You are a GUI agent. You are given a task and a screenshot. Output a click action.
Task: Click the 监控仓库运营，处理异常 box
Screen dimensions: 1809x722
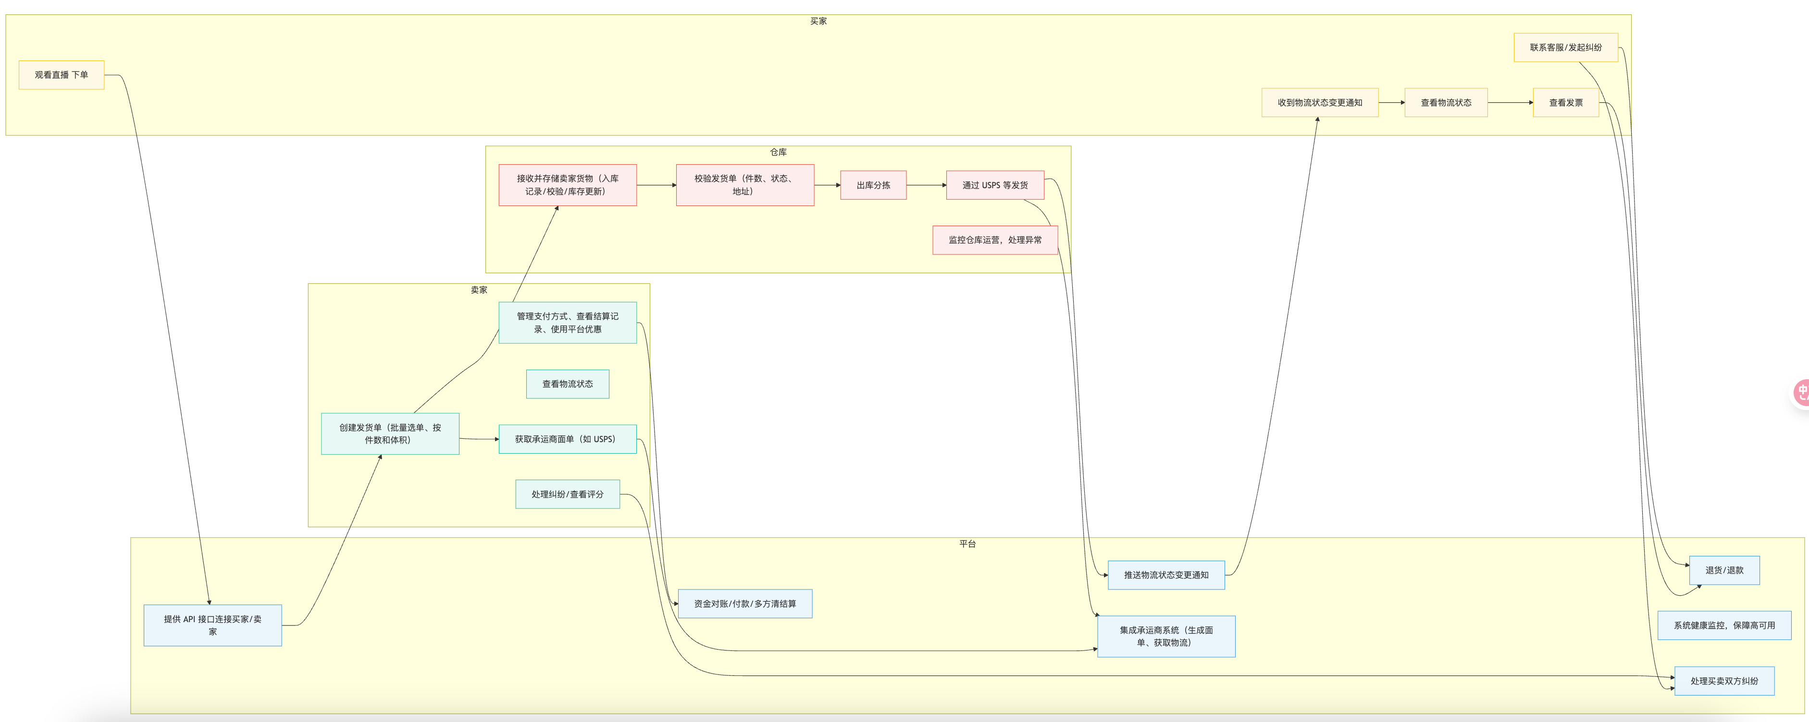point(995,240)
